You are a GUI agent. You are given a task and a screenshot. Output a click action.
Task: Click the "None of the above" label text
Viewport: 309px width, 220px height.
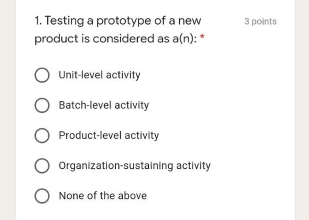pos(102,195)
